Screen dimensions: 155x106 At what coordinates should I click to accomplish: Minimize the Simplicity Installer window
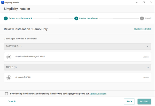click(137, 3)
